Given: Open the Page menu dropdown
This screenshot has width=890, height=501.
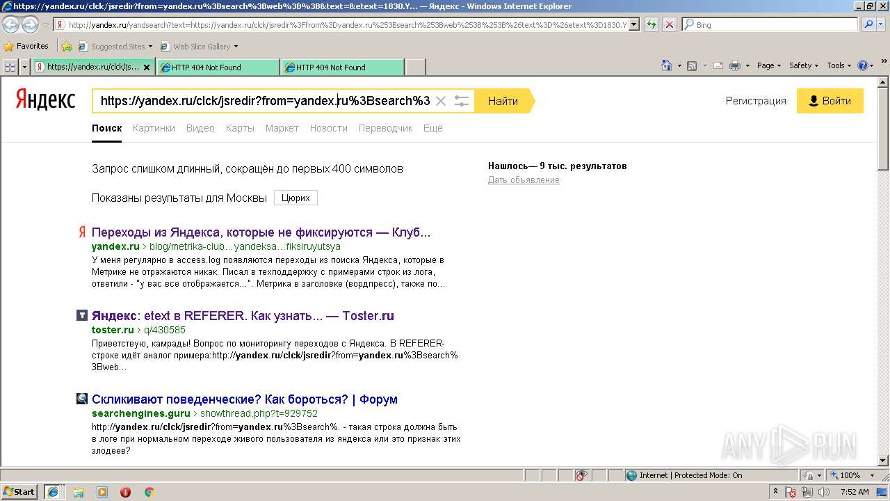Looking at the screenshot, I should [x=769, y=65].
